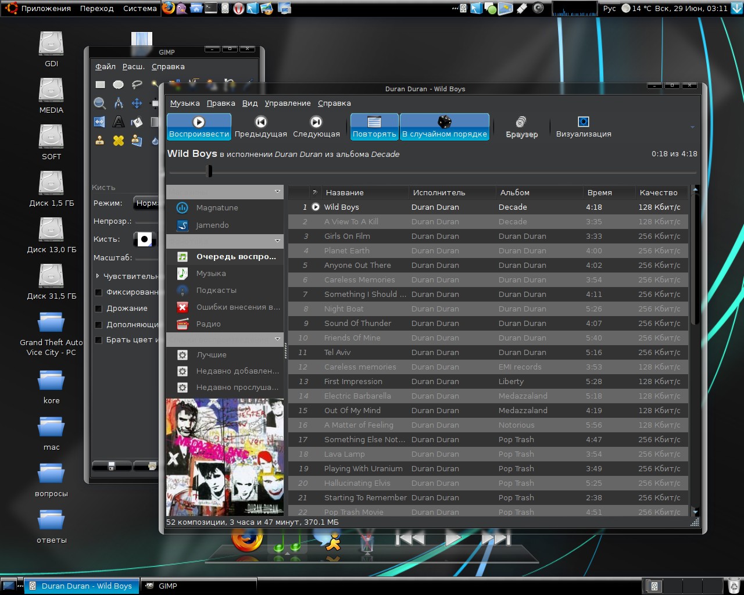This screenshot has width=744, height=595.
Task: Select the track Planet Earth
Action: (488, 250)
